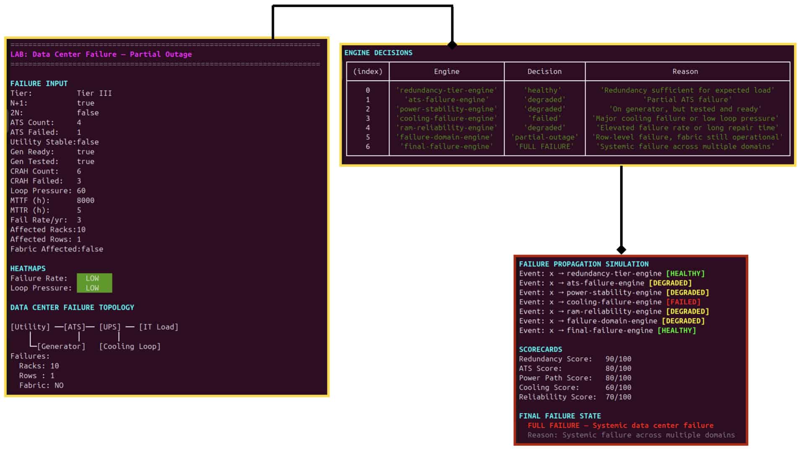
Task: Click the [Cooling Loop] topology node
Action: click(x=130, y=347)
